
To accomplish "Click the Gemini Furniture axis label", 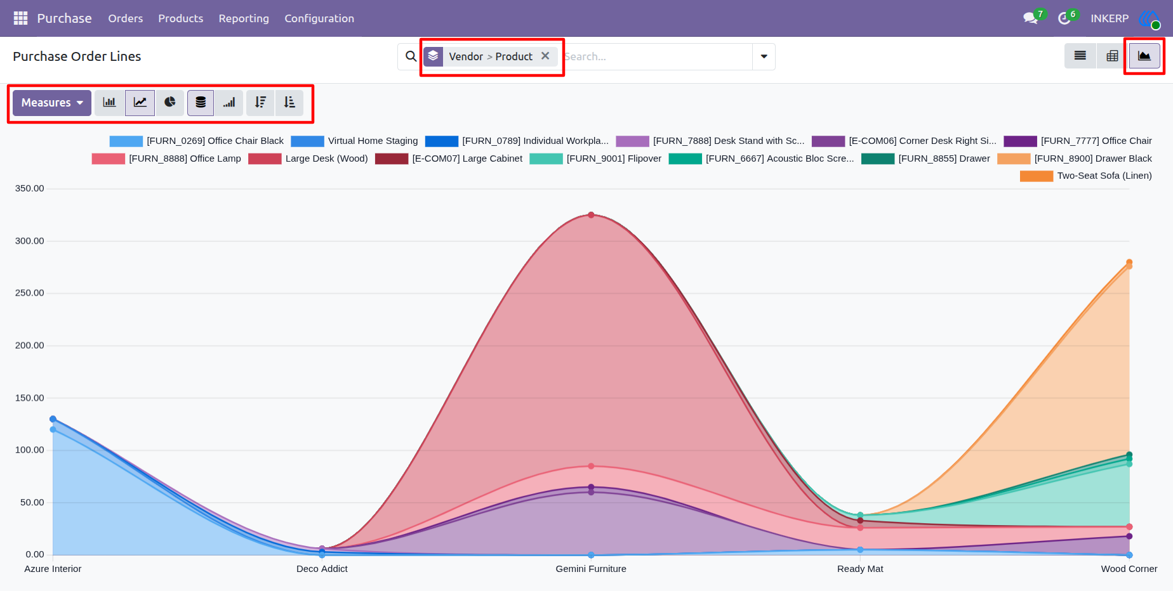I will pyautogui.click(x=591, y=569).
